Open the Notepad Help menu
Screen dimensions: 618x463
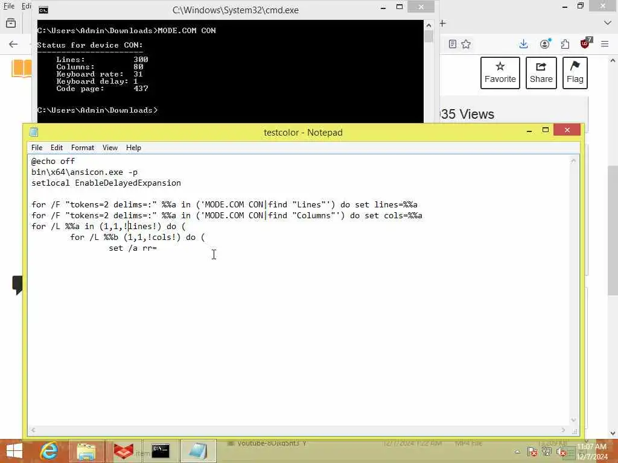click(x=133, y=148)
